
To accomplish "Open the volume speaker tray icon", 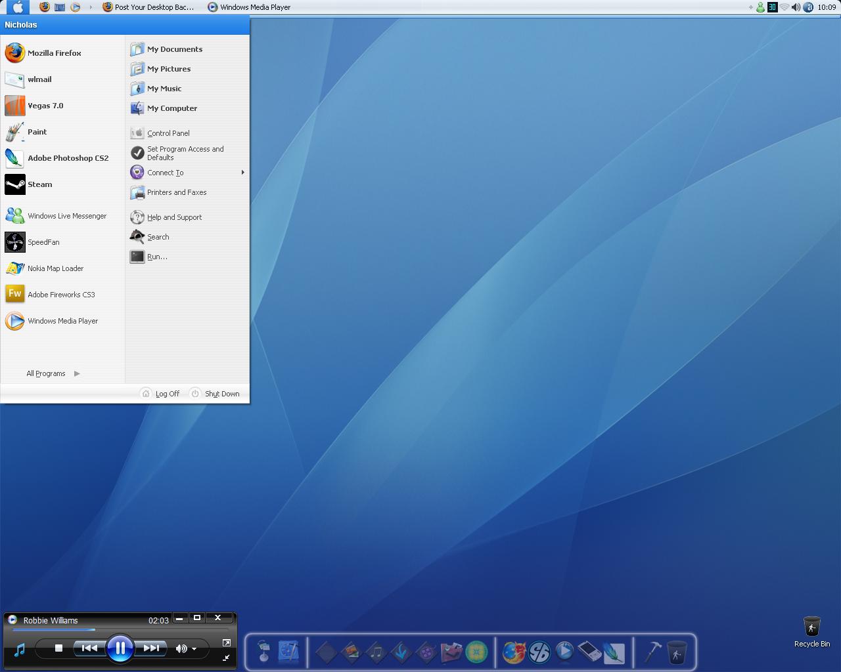I will pos(796,7).
